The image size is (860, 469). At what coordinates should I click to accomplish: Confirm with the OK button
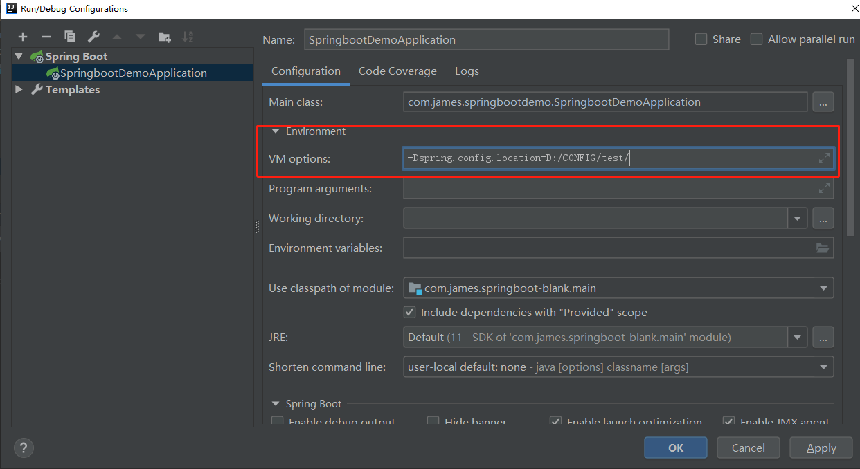click(676, 448)
